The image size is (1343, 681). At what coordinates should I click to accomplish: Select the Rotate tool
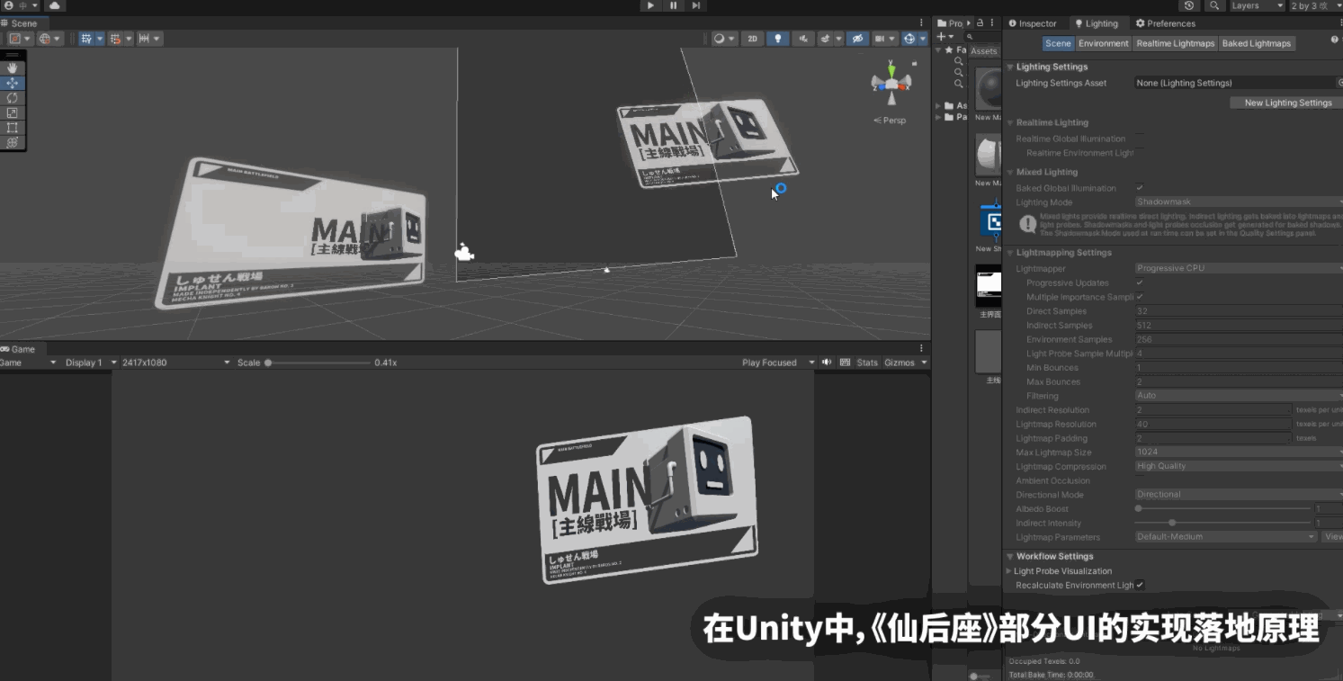coord(13,96)
